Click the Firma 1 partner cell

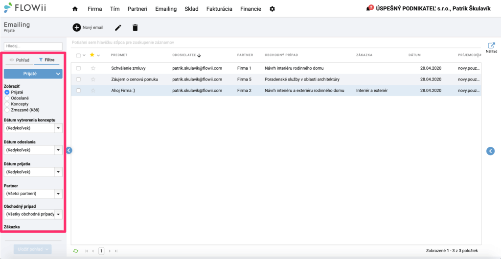pyautogui.click(x=245, y=68)
